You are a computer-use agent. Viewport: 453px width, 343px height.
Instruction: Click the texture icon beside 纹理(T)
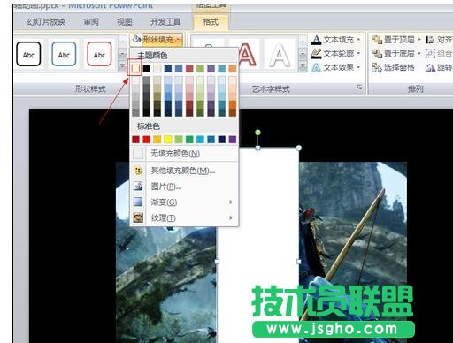138,217
